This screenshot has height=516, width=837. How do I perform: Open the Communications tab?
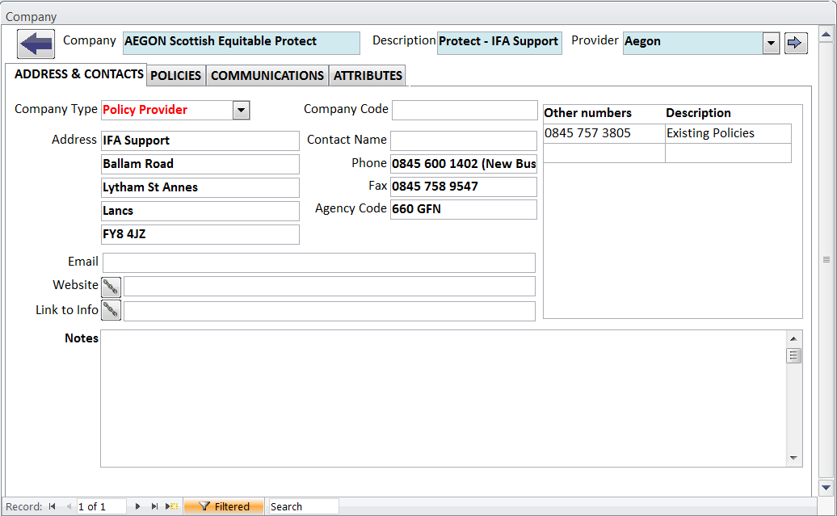coord(267,76)
